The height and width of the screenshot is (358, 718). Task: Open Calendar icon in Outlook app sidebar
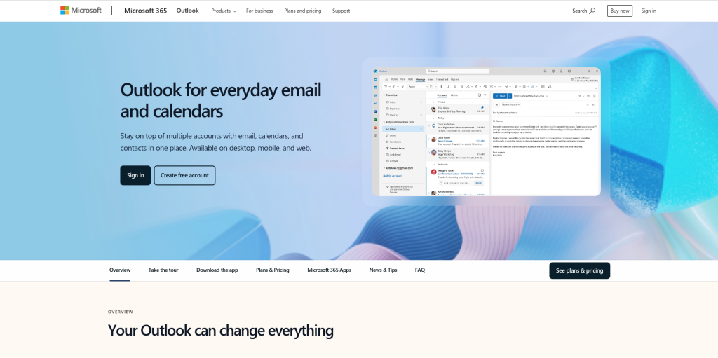click(376, 87)
